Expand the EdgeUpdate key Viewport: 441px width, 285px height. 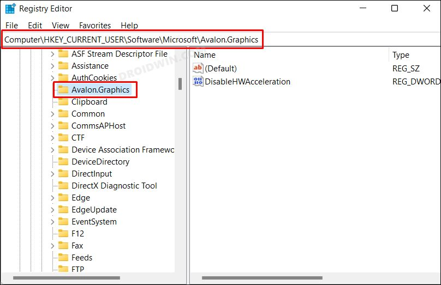[52, 210]
